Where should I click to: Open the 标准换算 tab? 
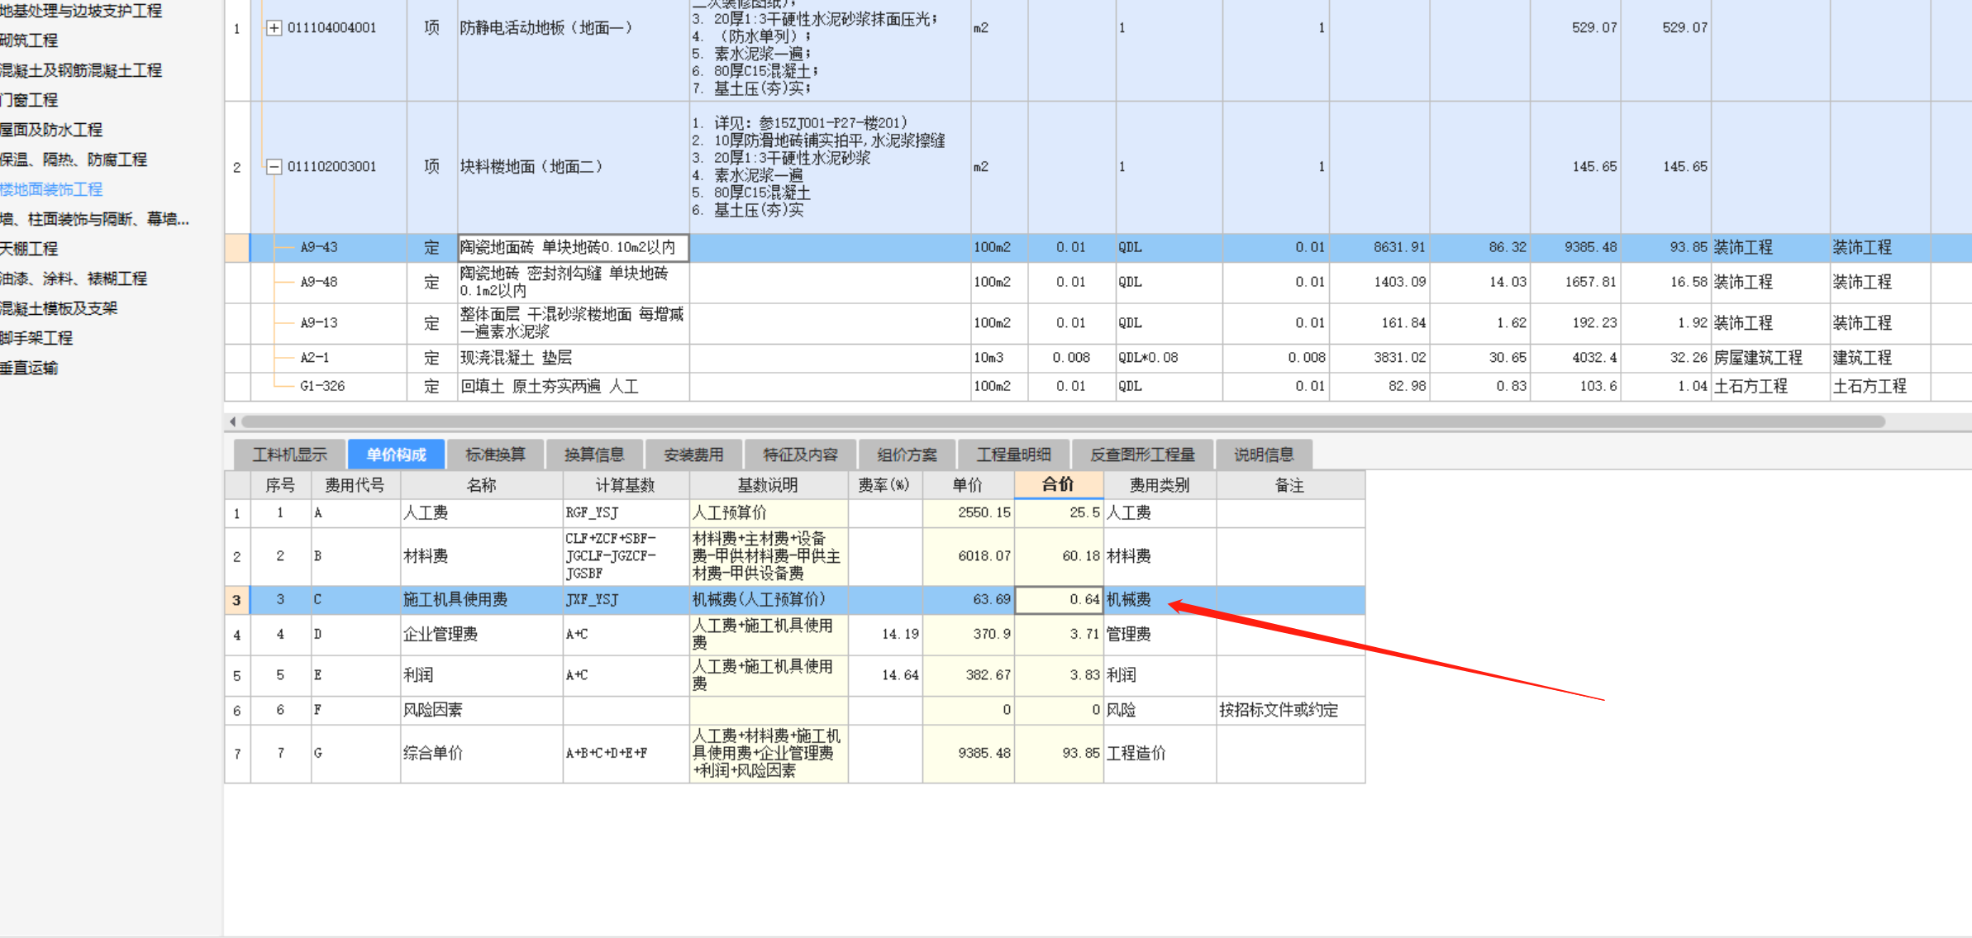pyautogui.click(x=495, y=455)
